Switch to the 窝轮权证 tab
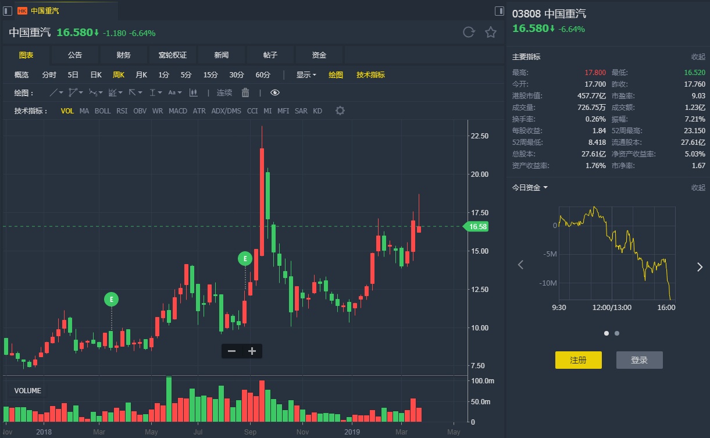 (173, 55)
